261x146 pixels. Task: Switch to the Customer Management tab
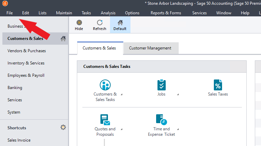click(x=151, y=48)
